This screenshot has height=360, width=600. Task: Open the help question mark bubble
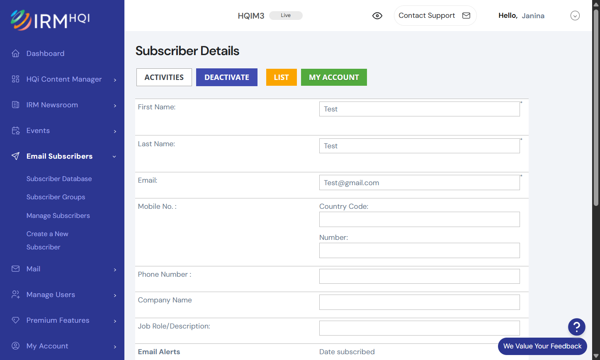point(577,327)
